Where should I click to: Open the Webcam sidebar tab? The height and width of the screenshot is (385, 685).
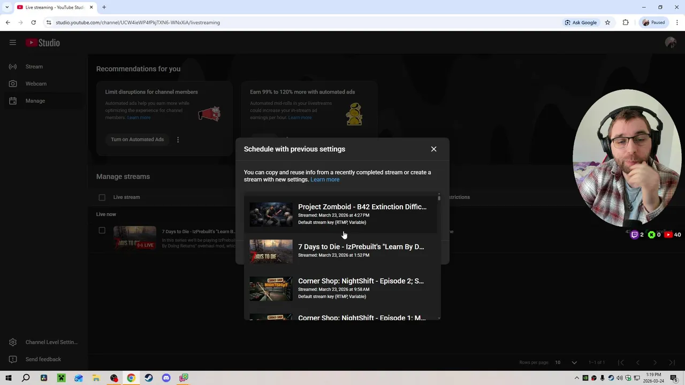(x=44, y=83)
